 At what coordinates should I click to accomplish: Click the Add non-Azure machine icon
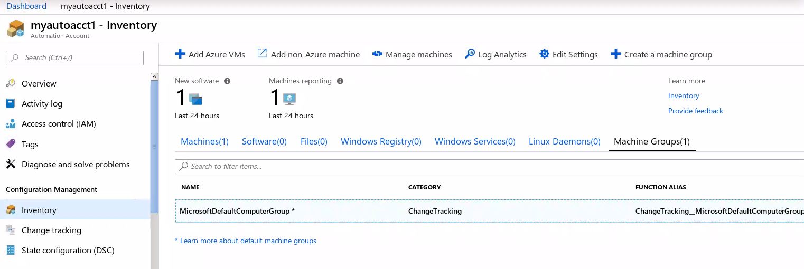click(262, 54)
